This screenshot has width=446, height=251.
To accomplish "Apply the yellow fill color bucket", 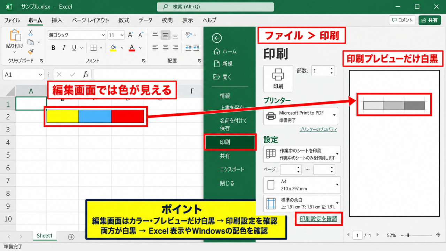I will click(113, 48).
